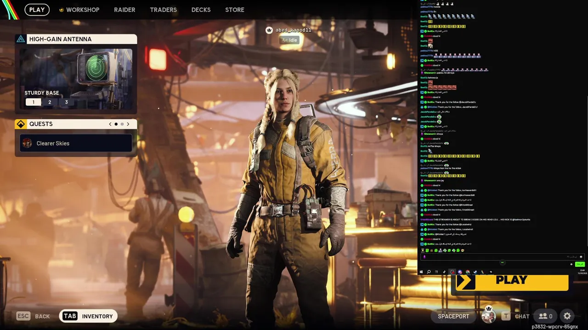Select antenna stage 3
Viewport: 588px width, 330px height.
point(66,102)
